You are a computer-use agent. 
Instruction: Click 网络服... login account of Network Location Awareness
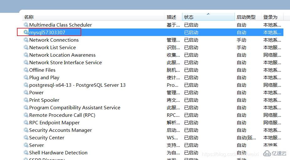point(272,55)
